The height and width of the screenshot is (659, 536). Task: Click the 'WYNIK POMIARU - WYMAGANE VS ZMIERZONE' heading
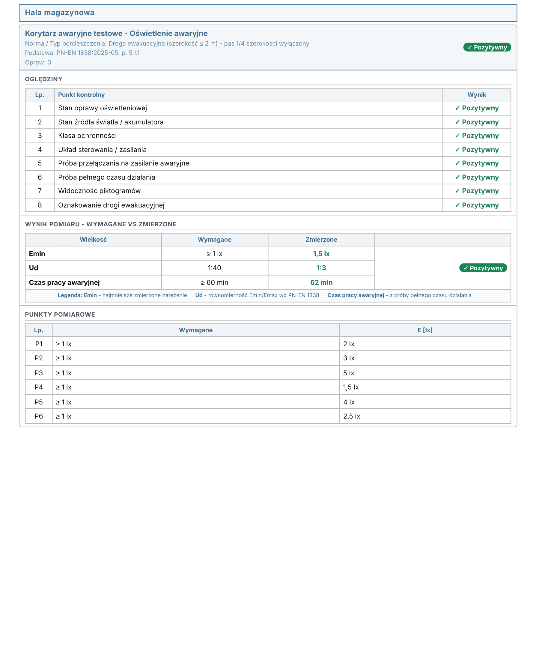(x=101, y=224)
